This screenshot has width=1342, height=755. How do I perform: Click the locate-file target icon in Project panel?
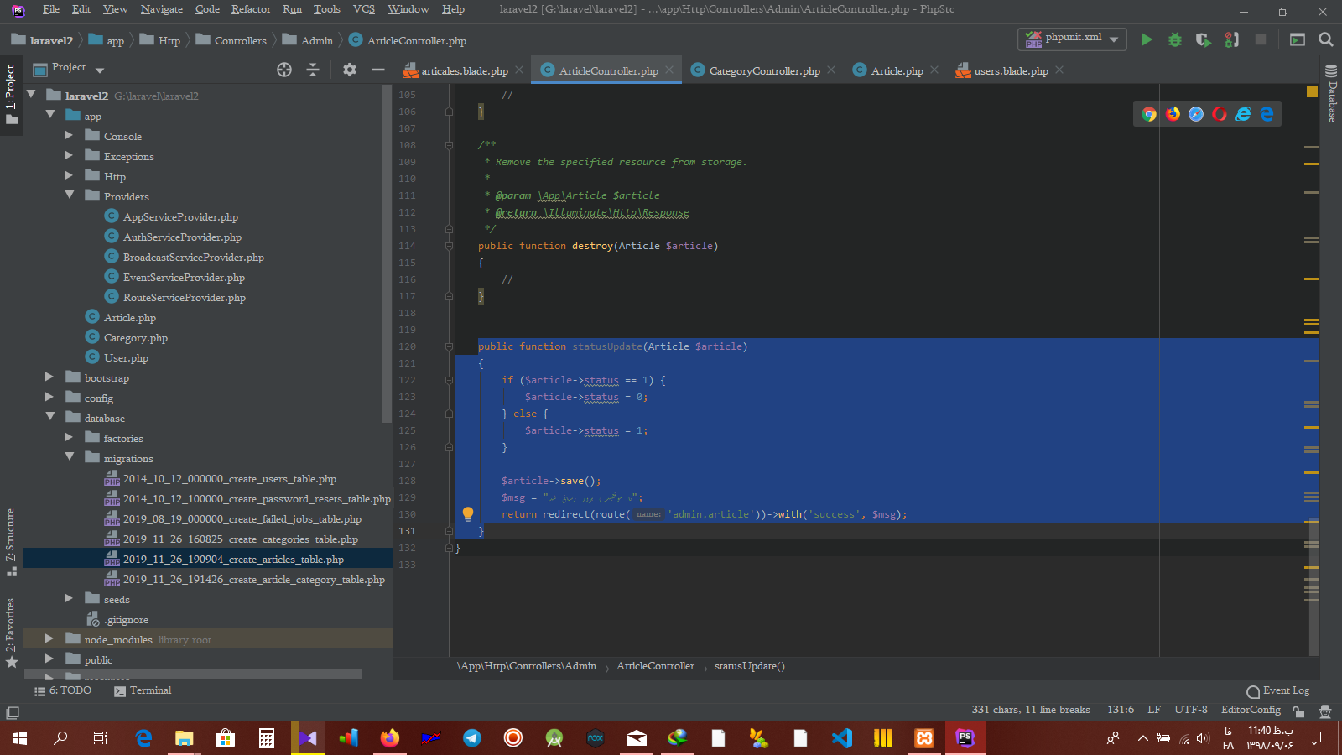pos(284,70)
